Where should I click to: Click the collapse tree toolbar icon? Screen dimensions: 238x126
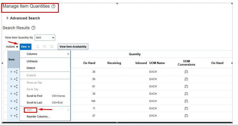tap(45, 47)
